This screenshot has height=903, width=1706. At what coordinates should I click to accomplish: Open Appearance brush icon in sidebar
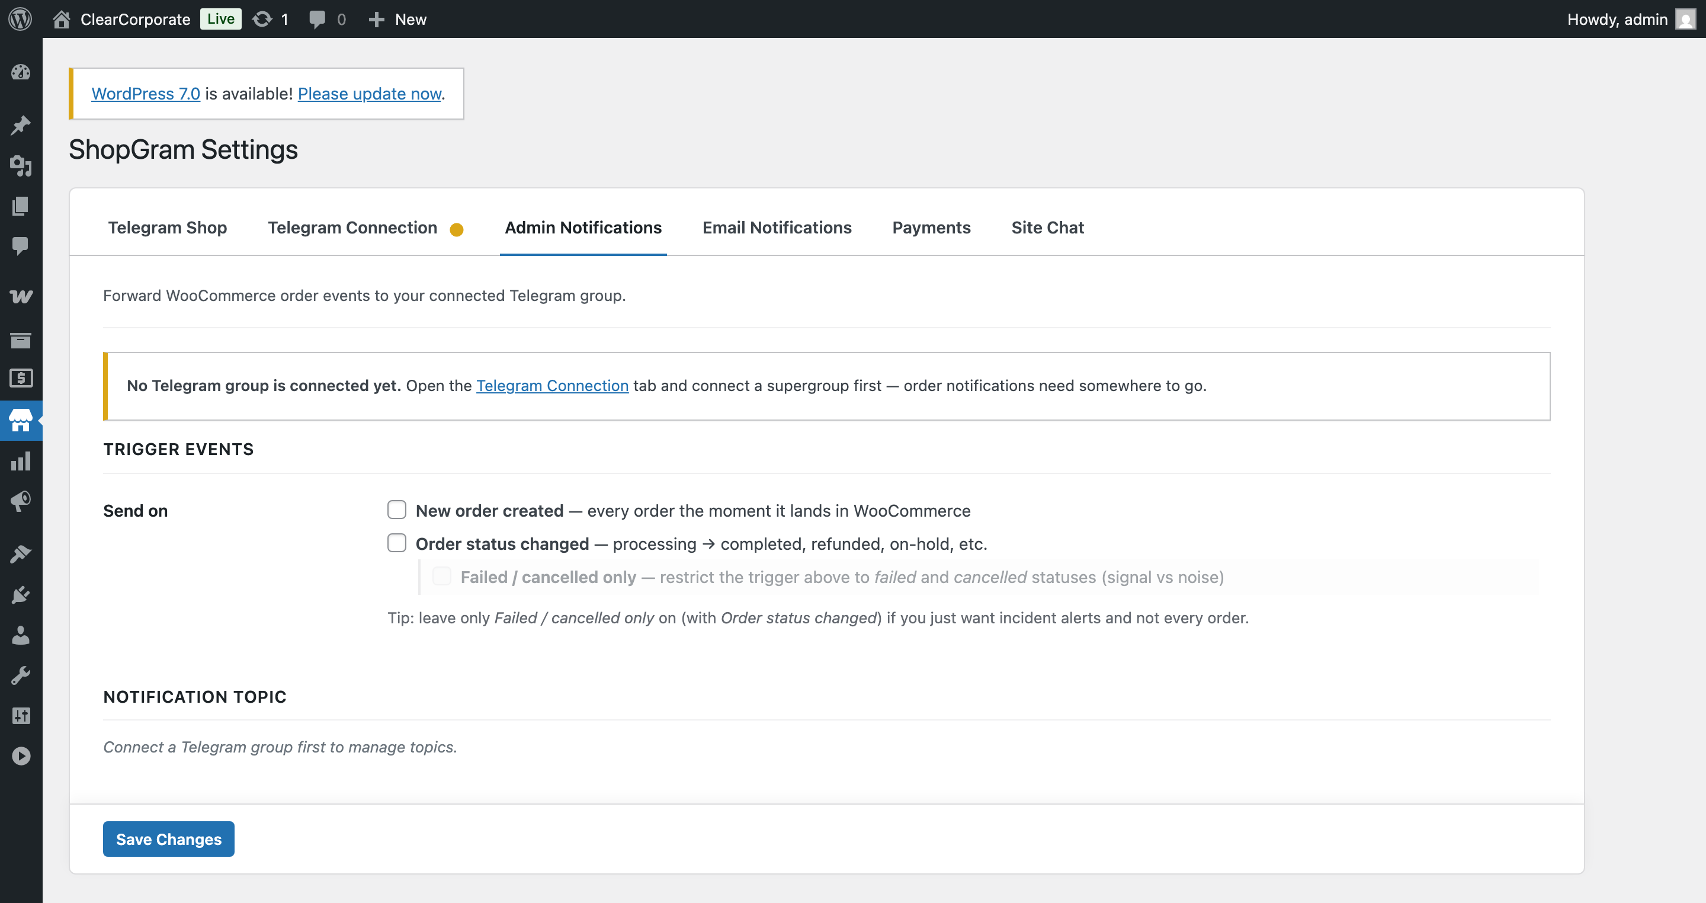pyautogui.click(x=21, y=553)
